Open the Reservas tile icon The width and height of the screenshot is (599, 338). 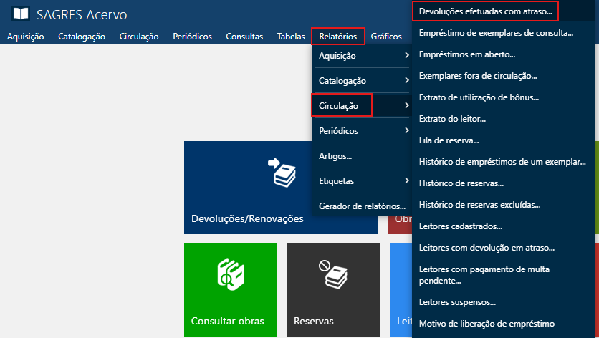point(332,276)
